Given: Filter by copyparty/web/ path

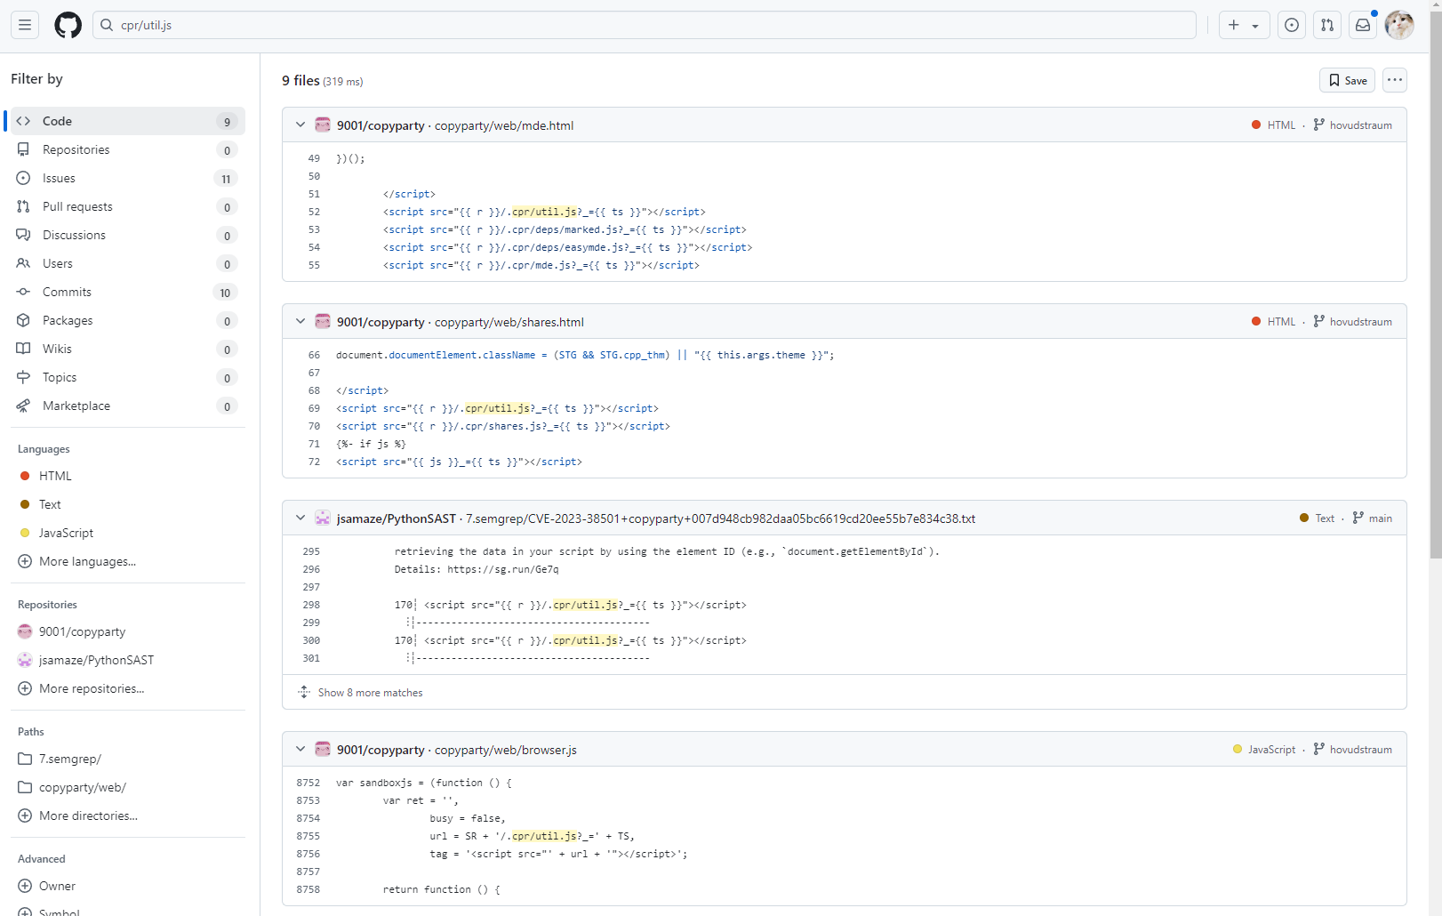Looking at the screenshot, I should tap(126, 787).
